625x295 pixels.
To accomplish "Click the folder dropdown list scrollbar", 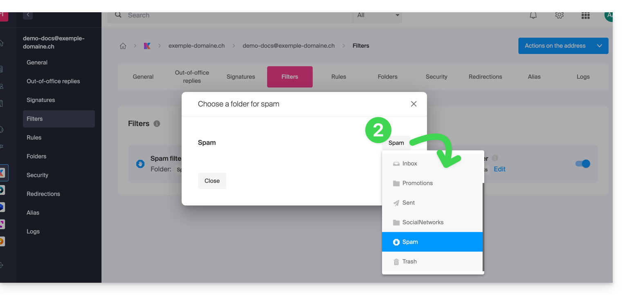I will tap(483, 227).
